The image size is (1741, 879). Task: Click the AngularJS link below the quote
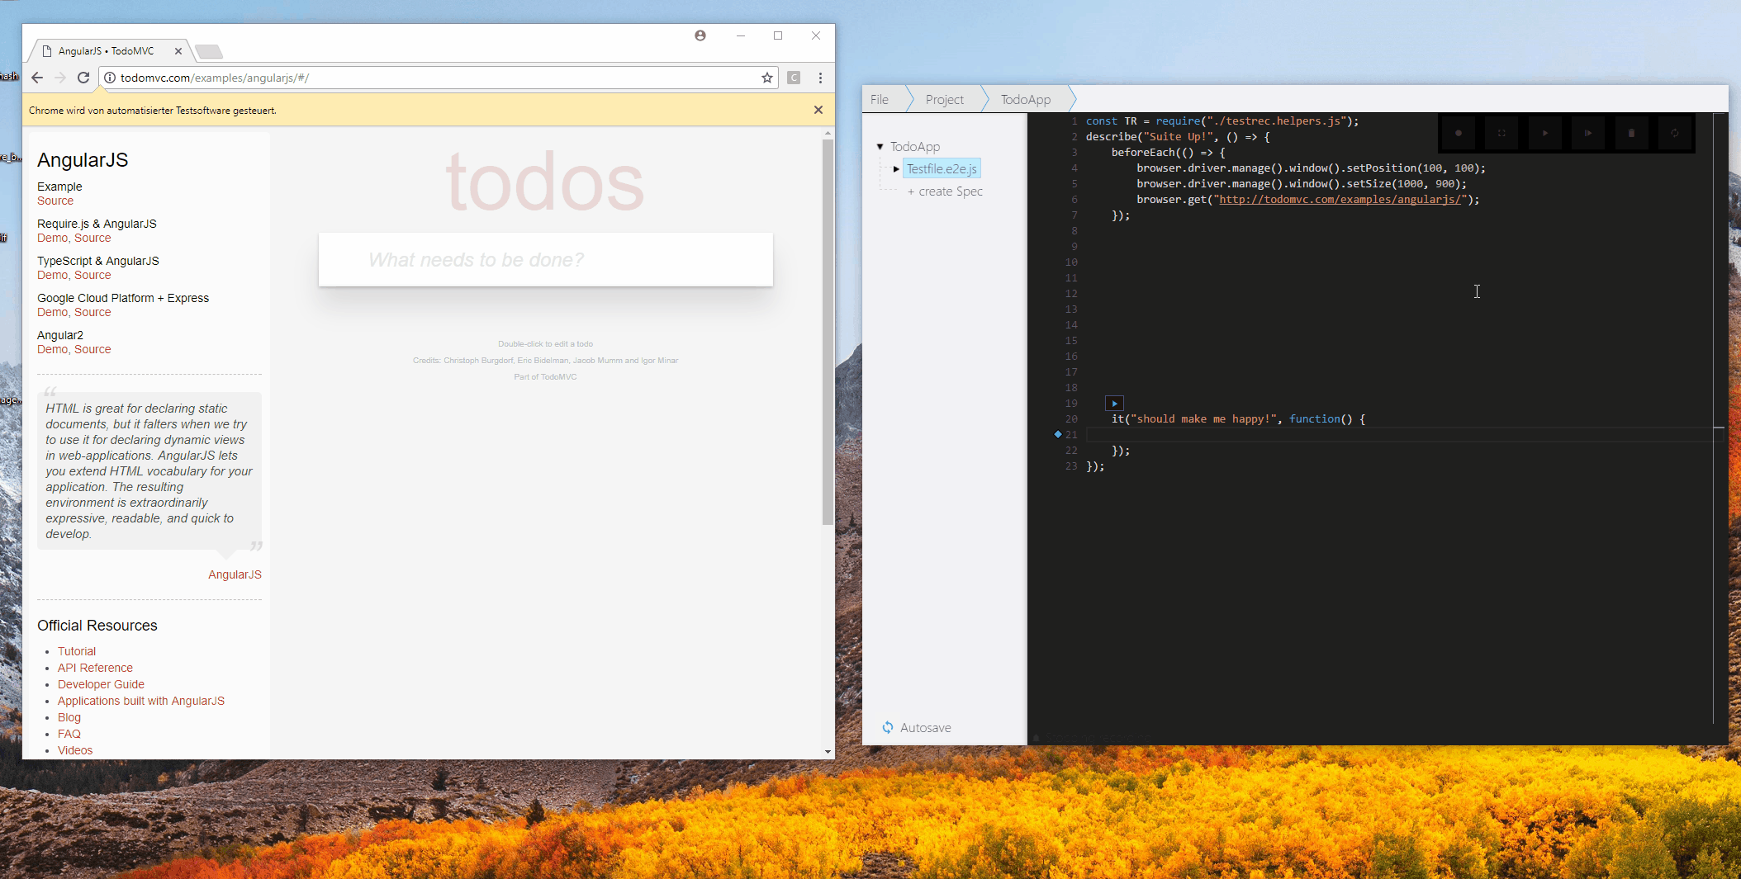pyautogui.click(x=235, y=574)
